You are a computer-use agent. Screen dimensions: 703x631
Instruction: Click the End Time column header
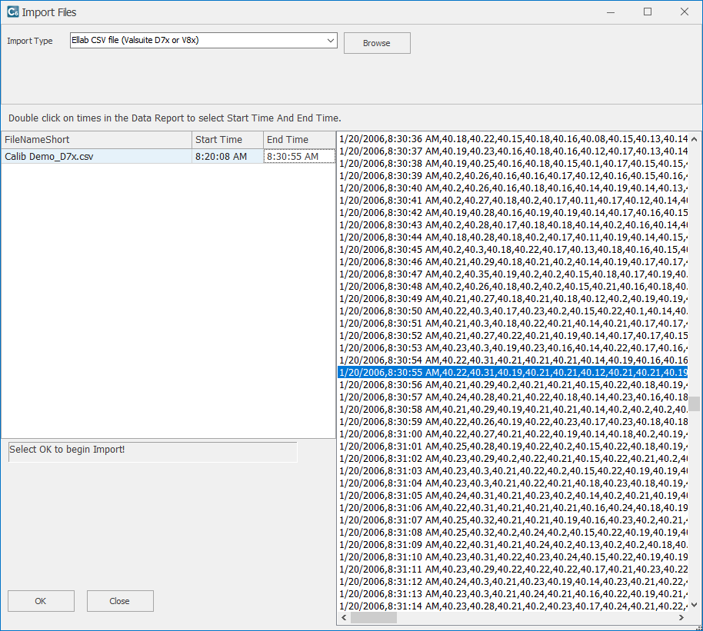pos(298,140)
